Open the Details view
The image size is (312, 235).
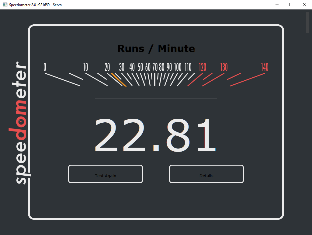206,174
